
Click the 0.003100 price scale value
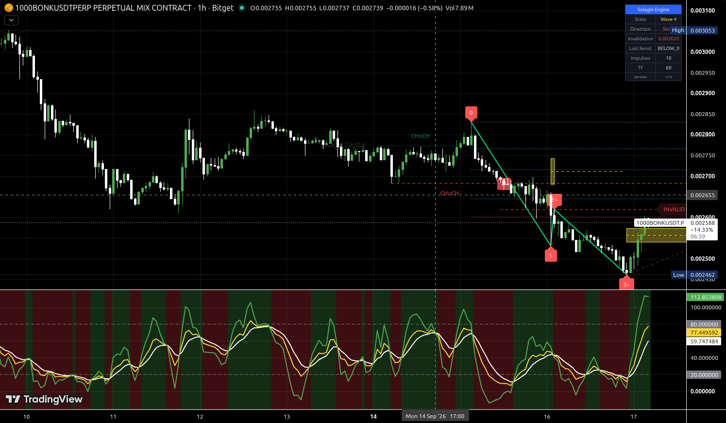[703, 10]
